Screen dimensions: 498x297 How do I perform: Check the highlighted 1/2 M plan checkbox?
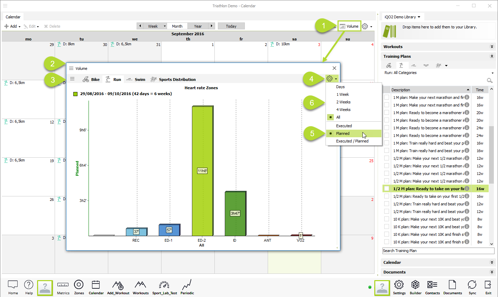387,189
